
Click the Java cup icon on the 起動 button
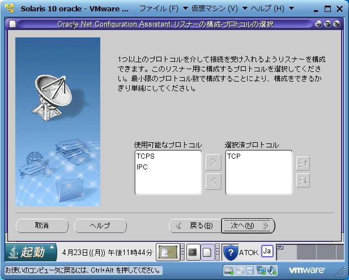point(13,252)
